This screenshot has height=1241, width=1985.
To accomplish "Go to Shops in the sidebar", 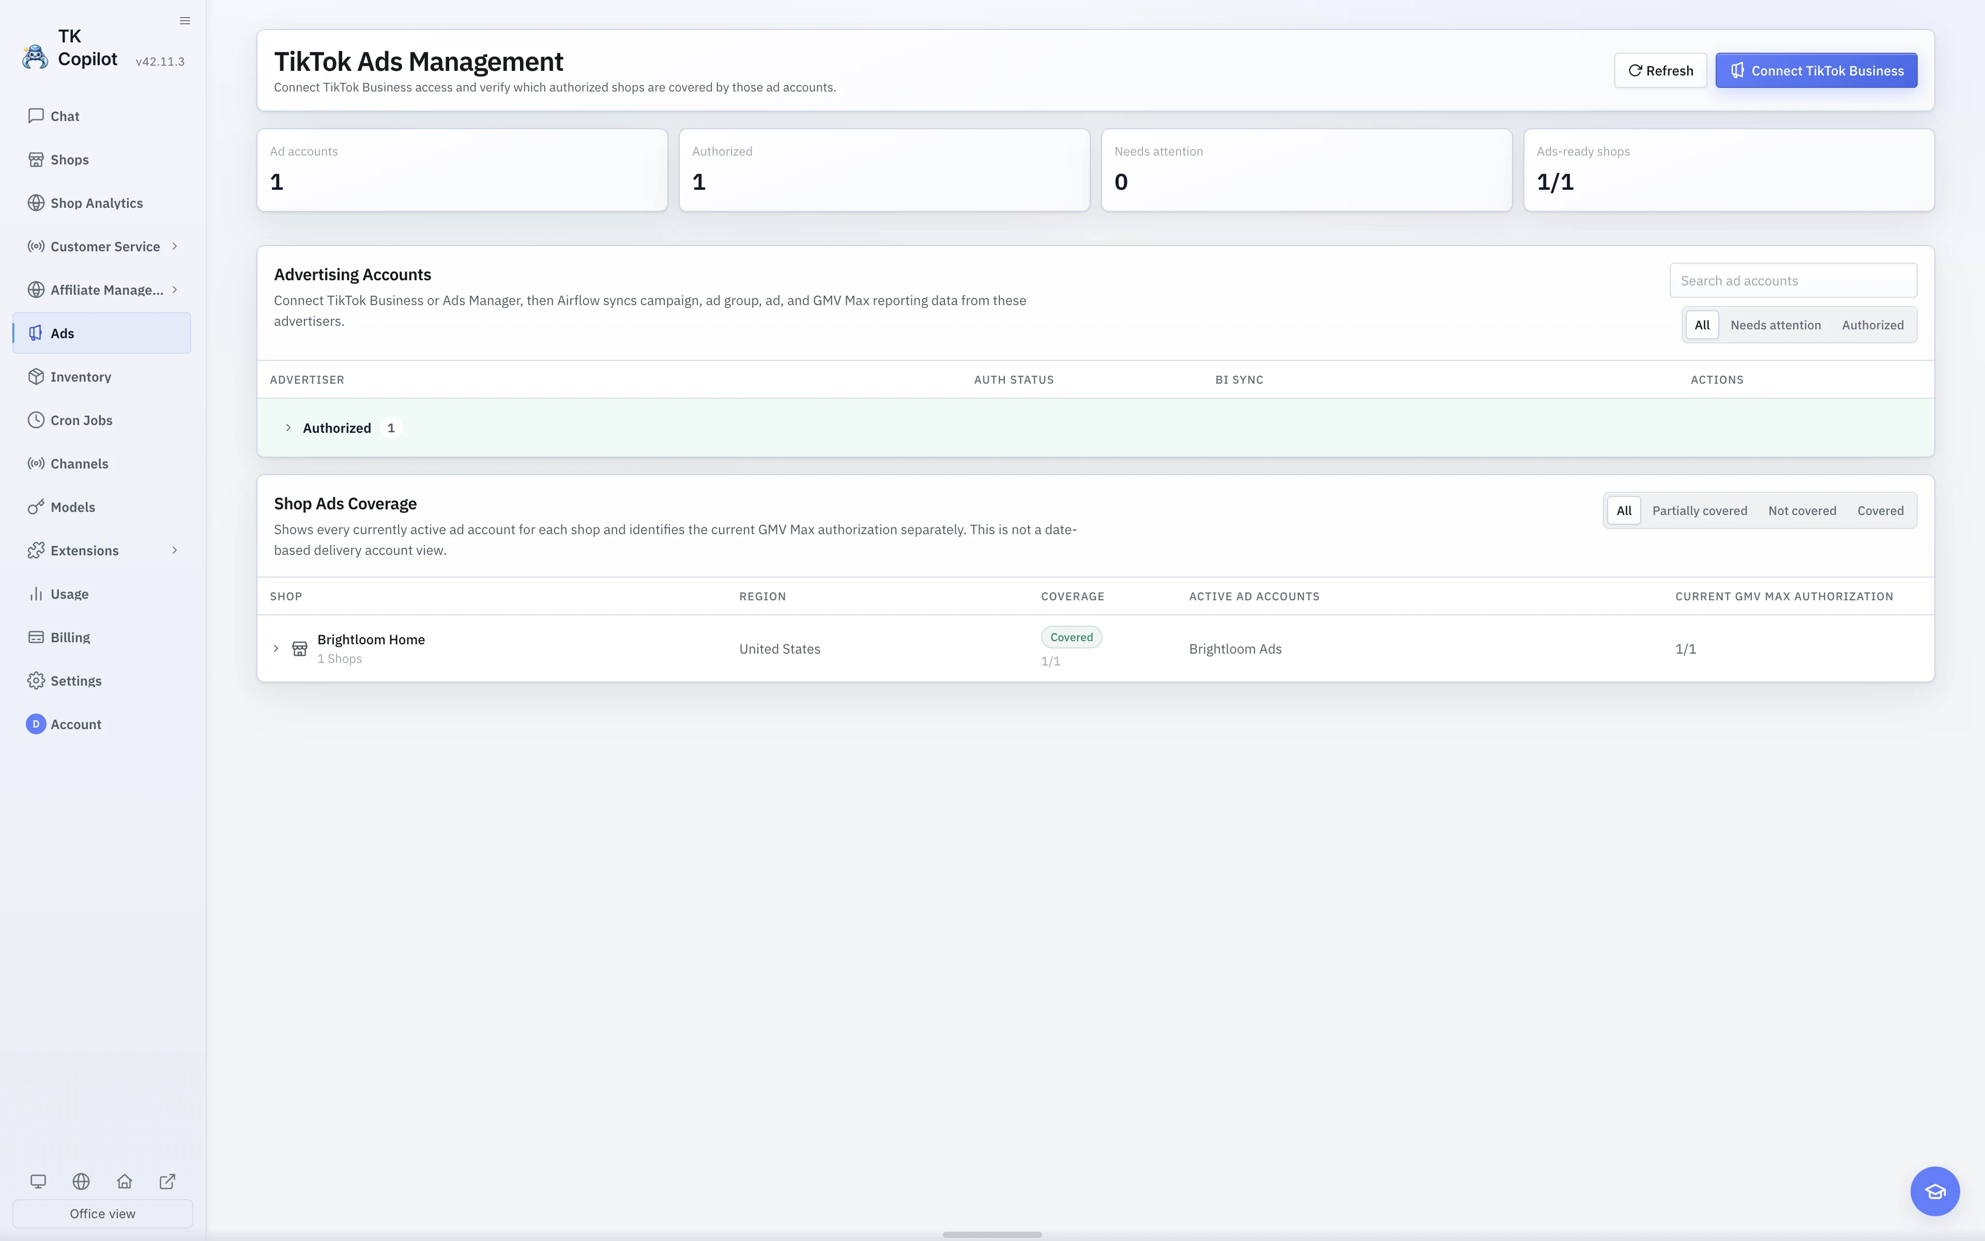I will pos(102,159).
